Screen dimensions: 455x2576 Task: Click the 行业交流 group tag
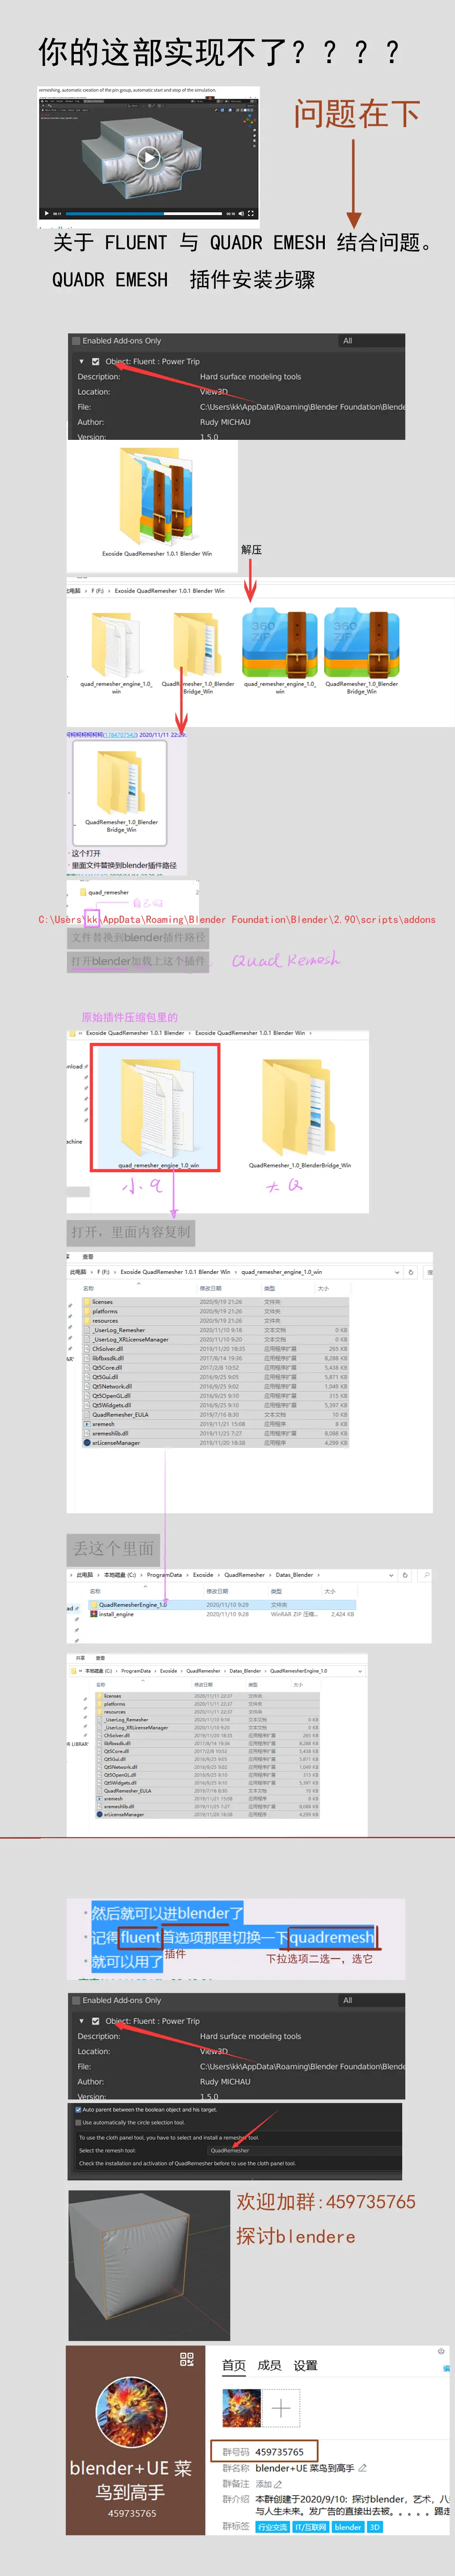(273, 2527)
